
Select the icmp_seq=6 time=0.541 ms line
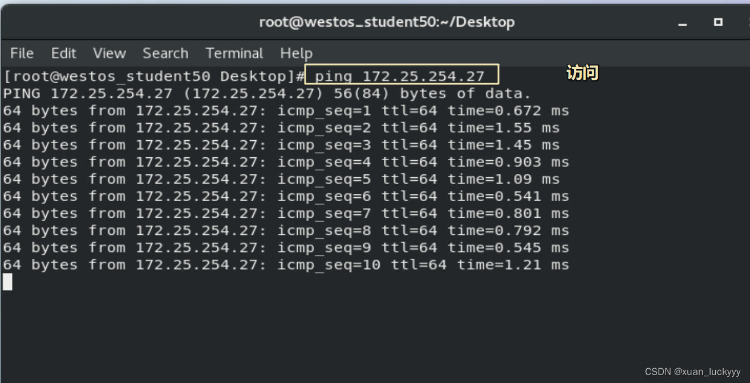(x=286, y=196)
